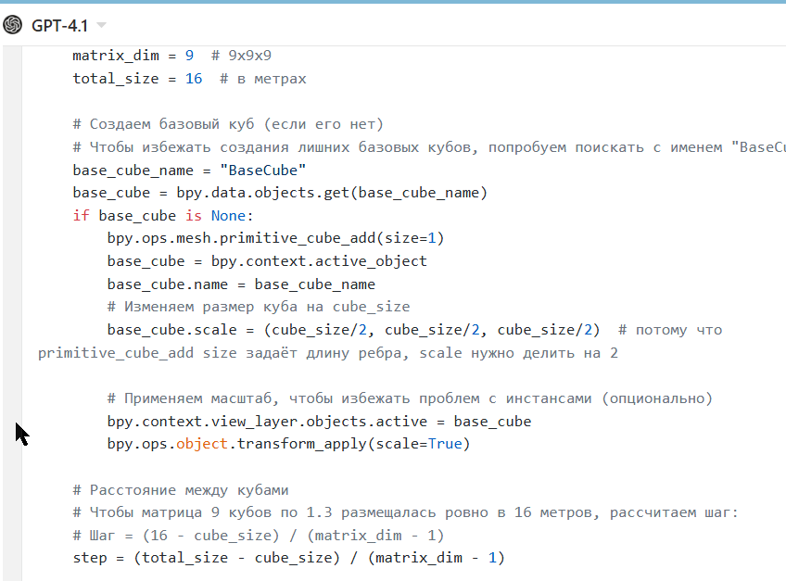Click the base_cube.name assignment line

pos(241,284)
